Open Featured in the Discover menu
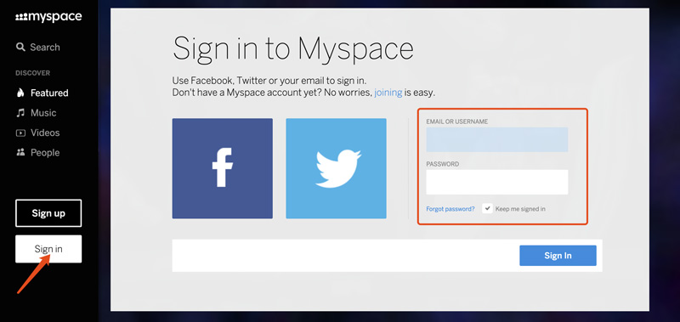The width and height of the screenshot is (680, 322). pyautogui.click(x=49, y=93)
